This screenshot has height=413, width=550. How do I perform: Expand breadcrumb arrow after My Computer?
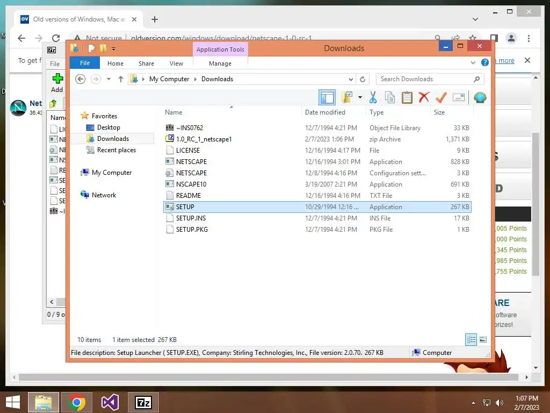196,79
